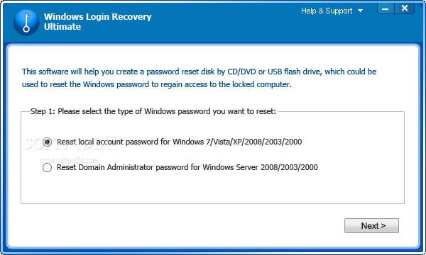Select the Reset local account password radio button
The height and width of the screenshot is (255, 426).
(x=47, y=142)
